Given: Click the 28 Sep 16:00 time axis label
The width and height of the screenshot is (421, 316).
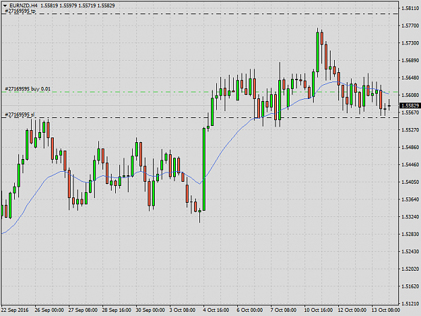Looking at the screenshot, I should coord(117,310).
